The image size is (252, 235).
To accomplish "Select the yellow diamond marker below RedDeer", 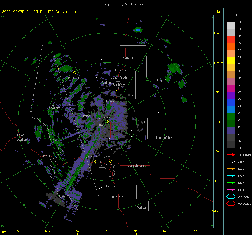I will [115, 91].
